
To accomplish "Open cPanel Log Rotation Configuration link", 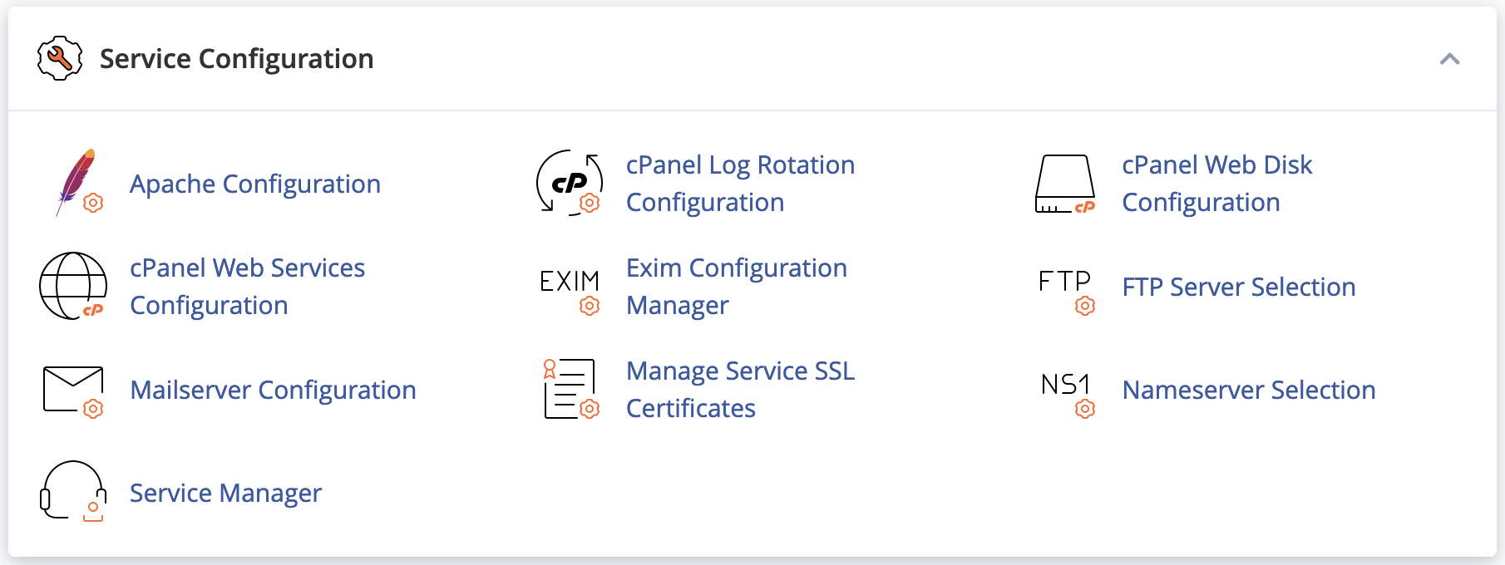I will click(x=740, y=184).
